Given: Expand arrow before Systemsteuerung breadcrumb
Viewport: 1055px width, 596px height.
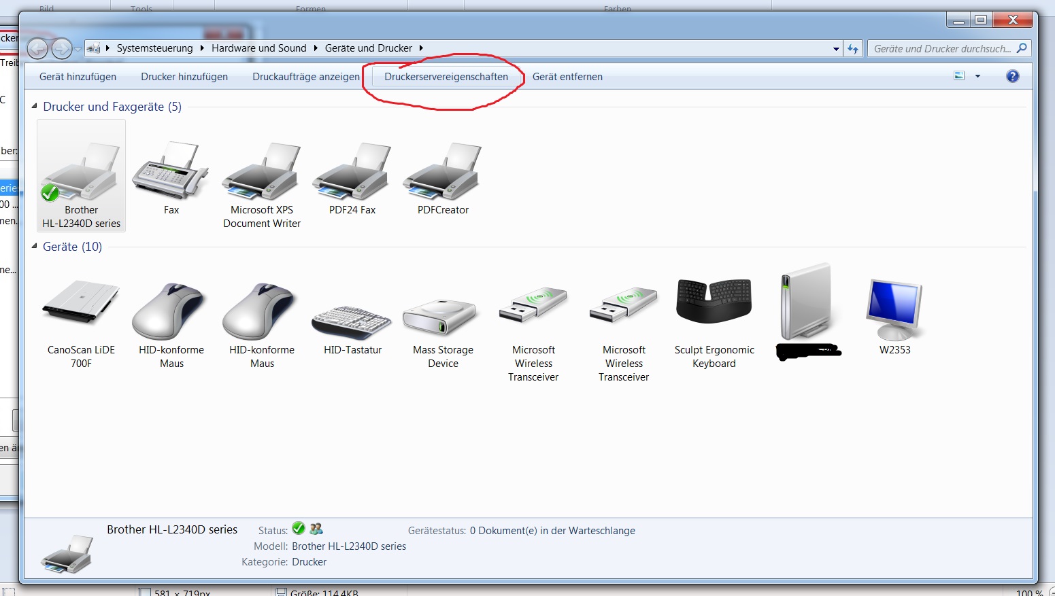Looking at the screenshot, I should [x=107, y=48].
